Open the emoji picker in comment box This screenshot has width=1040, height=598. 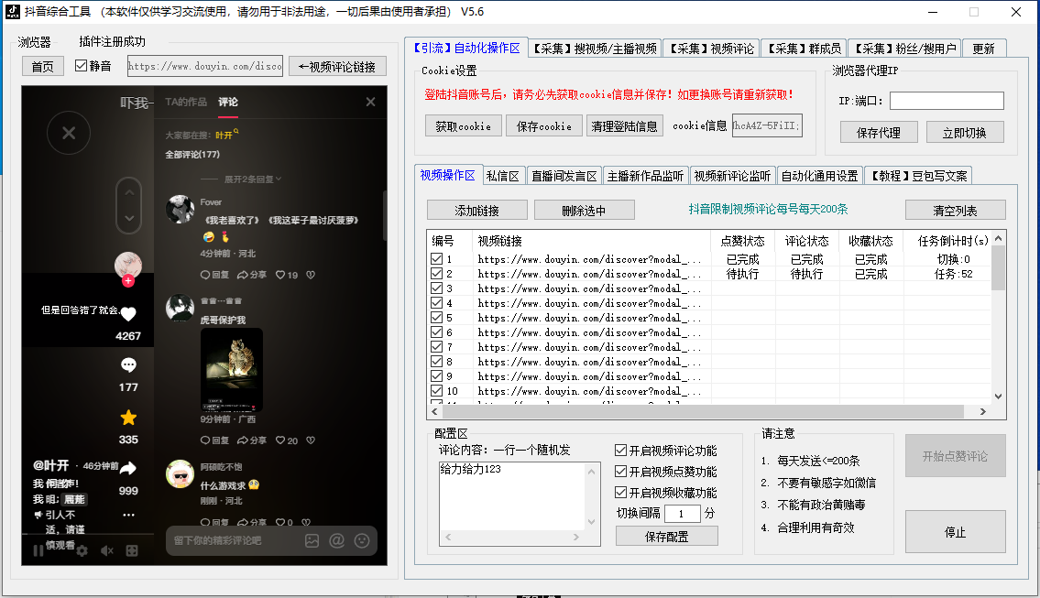tap(362, 540)
